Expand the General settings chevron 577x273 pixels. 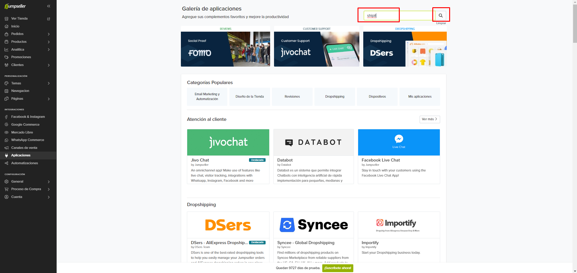(x=49, y=182)
